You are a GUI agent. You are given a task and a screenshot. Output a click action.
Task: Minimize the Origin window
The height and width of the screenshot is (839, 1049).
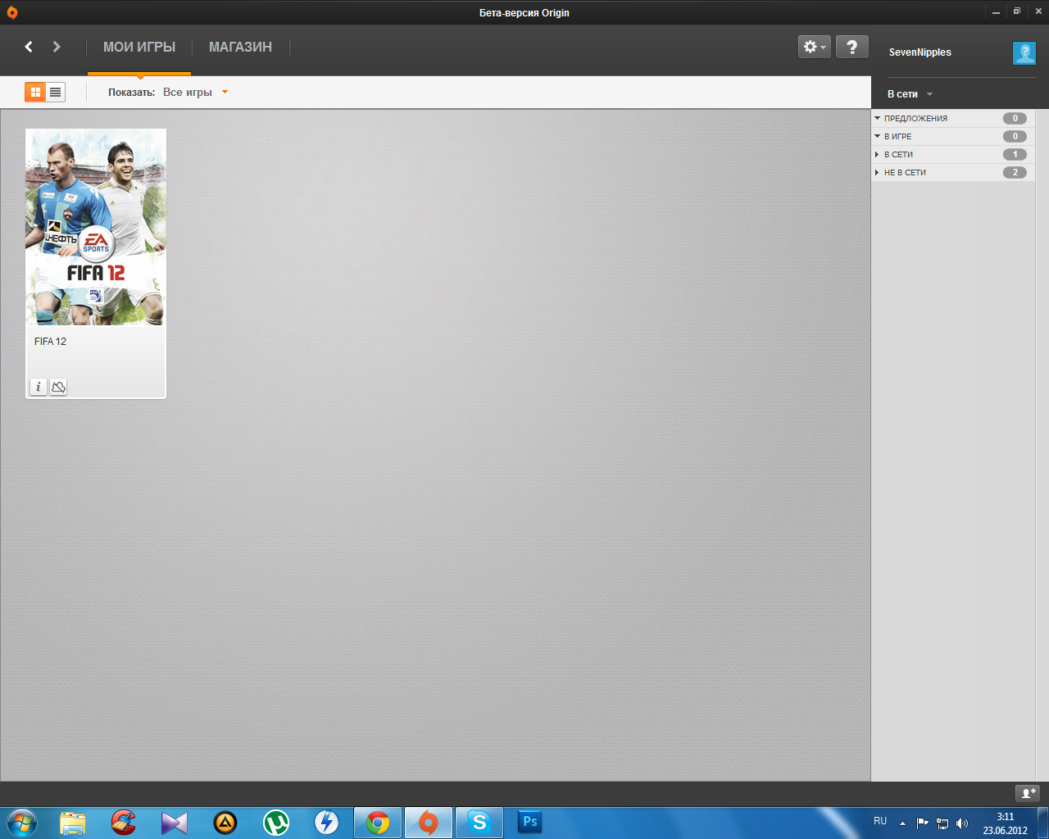tap(996, 12)
